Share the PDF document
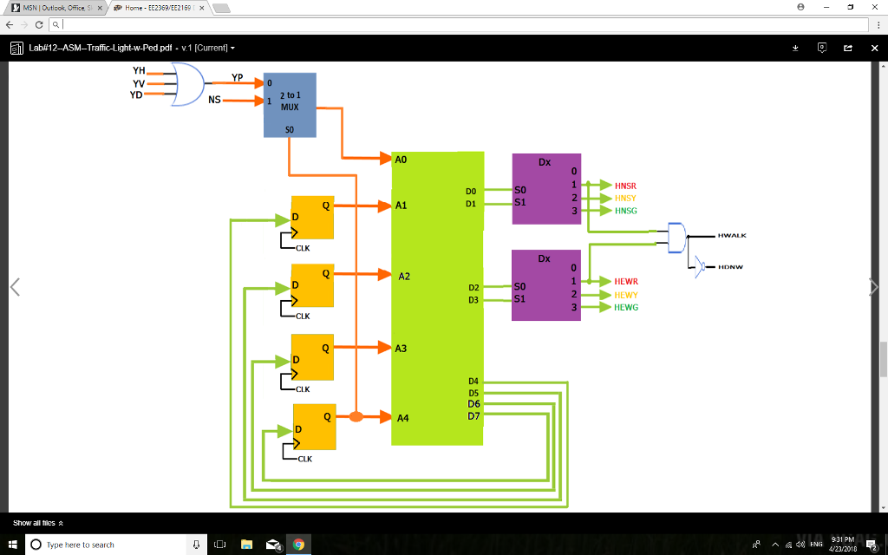The image size is (888, 555). (849, 49)
